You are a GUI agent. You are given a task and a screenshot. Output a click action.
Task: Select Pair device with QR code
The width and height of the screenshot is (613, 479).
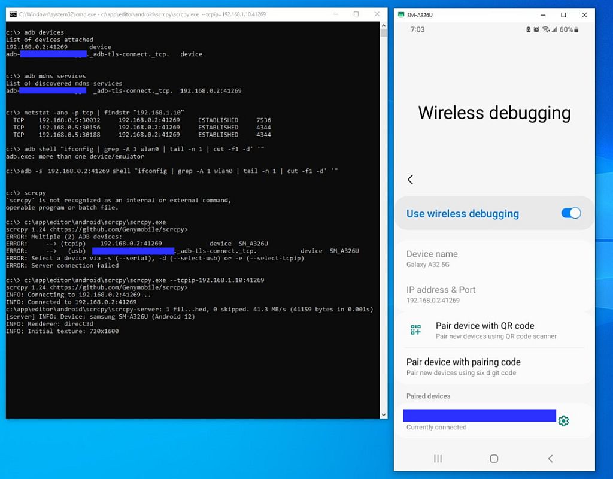tap(494, 331)
